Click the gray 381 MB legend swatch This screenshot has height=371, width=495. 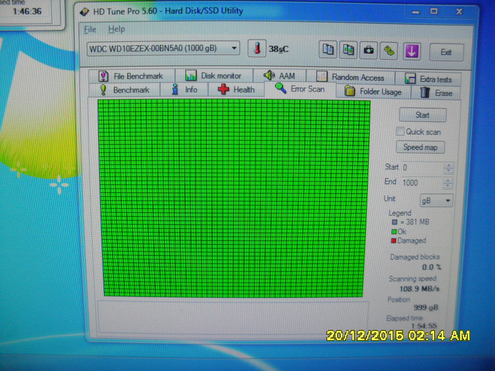coord(394,222)
